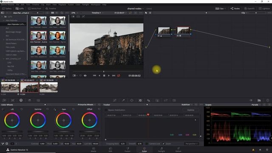Viewport: 272px width, 153px height.
Task: Jump to the first frame
Action: [94, 76]
